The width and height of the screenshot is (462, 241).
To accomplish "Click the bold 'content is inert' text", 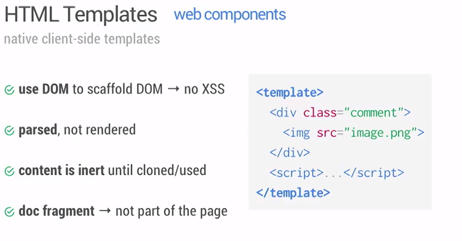I will (x=61, y=170).
